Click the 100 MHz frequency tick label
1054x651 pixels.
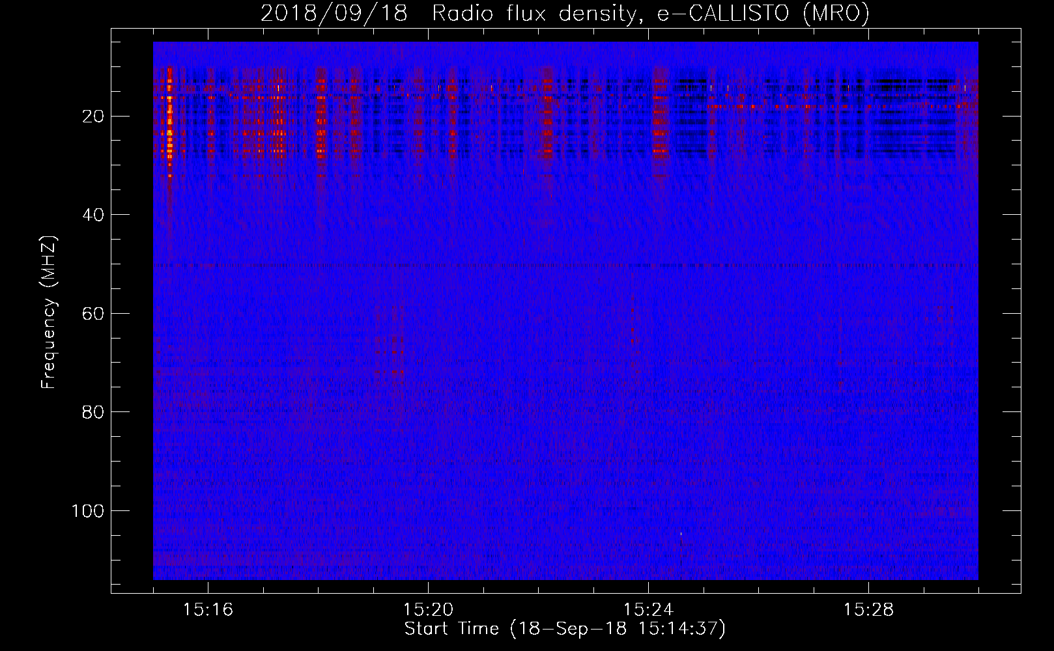tap(88, 511)
